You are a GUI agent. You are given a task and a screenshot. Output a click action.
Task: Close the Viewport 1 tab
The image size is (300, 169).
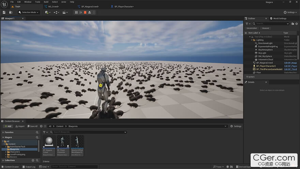click(23, 18)
